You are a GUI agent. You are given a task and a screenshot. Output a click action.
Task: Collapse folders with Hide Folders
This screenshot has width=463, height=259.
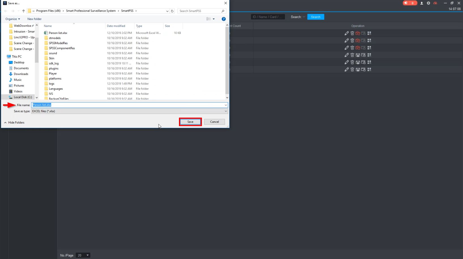coord(14,123)
